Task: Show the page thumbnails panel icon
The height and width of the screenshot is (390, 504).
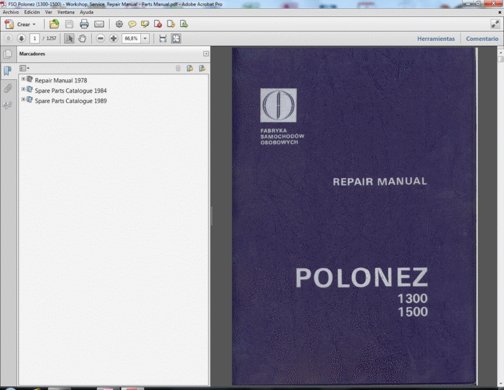Action: (8, 54)
